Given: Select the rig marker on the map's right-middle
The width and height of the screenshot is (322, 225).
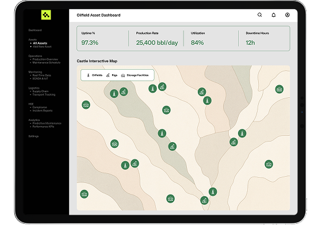Looking at the screenshot, I should click(x=233, y=142).
